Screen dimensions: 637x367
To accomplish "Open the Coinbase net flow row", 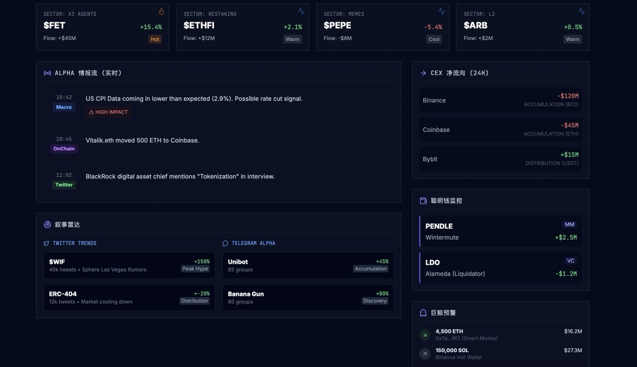I will coord(501,129).
